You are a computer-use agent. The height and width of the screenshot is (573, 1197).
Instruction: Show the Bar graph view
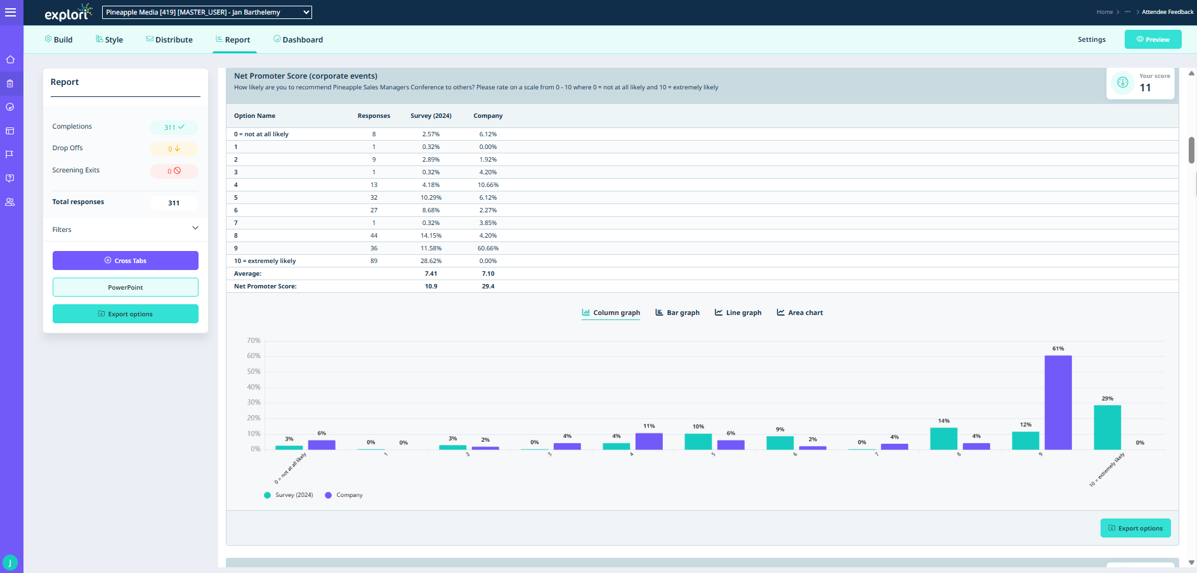[677, 312]
